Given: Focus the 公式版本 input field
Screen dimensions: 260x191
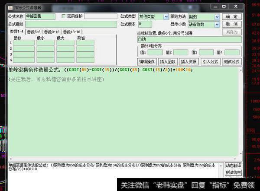Looking at the screenshot, I should pyautogui.click(x=145, y=24).
